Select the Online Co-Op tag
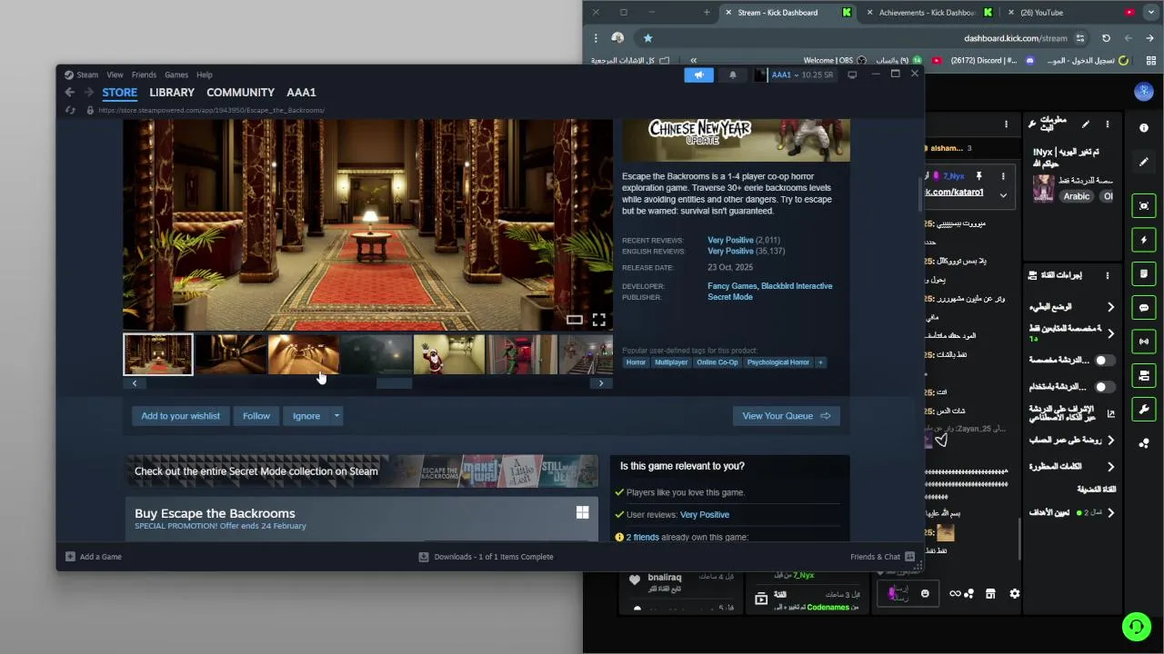This screenshot has height=654, width=1164. click(x=717, y=362)
